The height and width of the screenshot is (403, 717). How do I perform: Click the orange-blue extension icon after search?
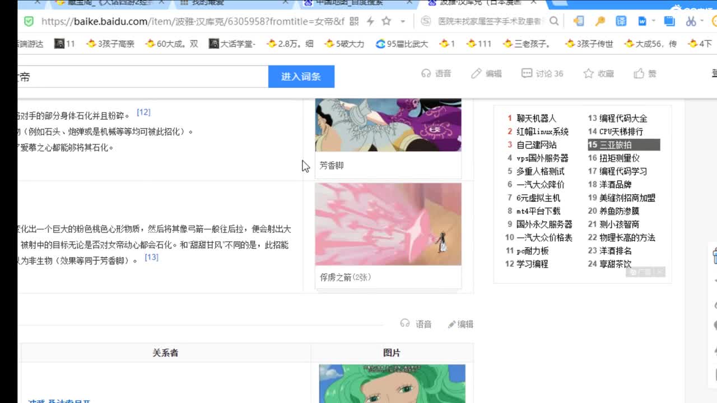[579, 21]
